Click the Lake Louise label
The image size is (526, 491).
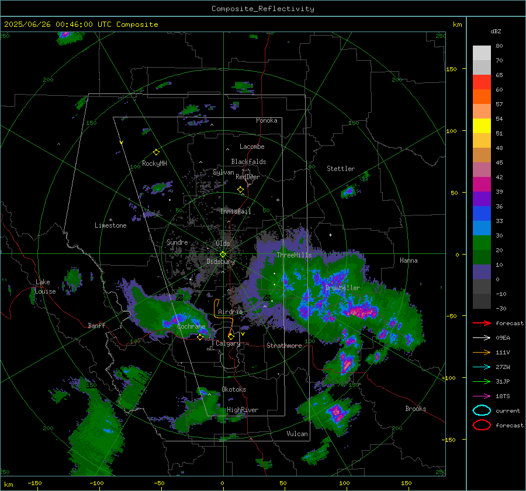[45, 287]
